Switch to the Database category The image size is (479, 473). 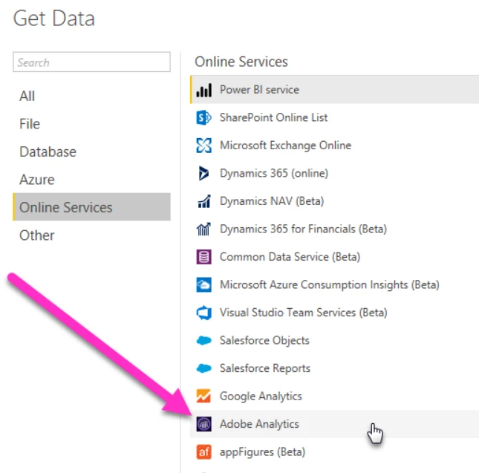coord(48,151)
